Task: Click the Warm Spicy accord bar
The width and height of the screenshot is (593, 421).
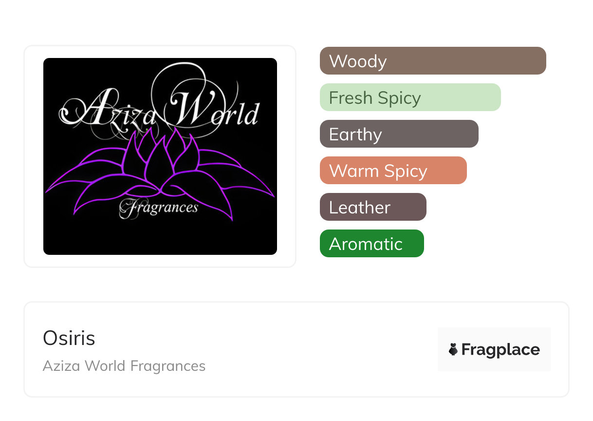Action: coord(393,171)
